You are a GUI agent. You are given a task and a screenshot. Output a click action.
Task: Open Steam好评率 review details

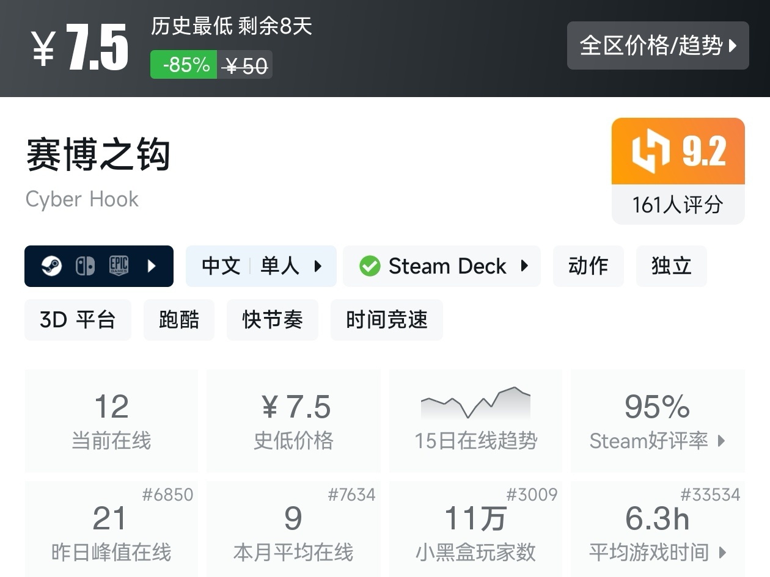657,440
